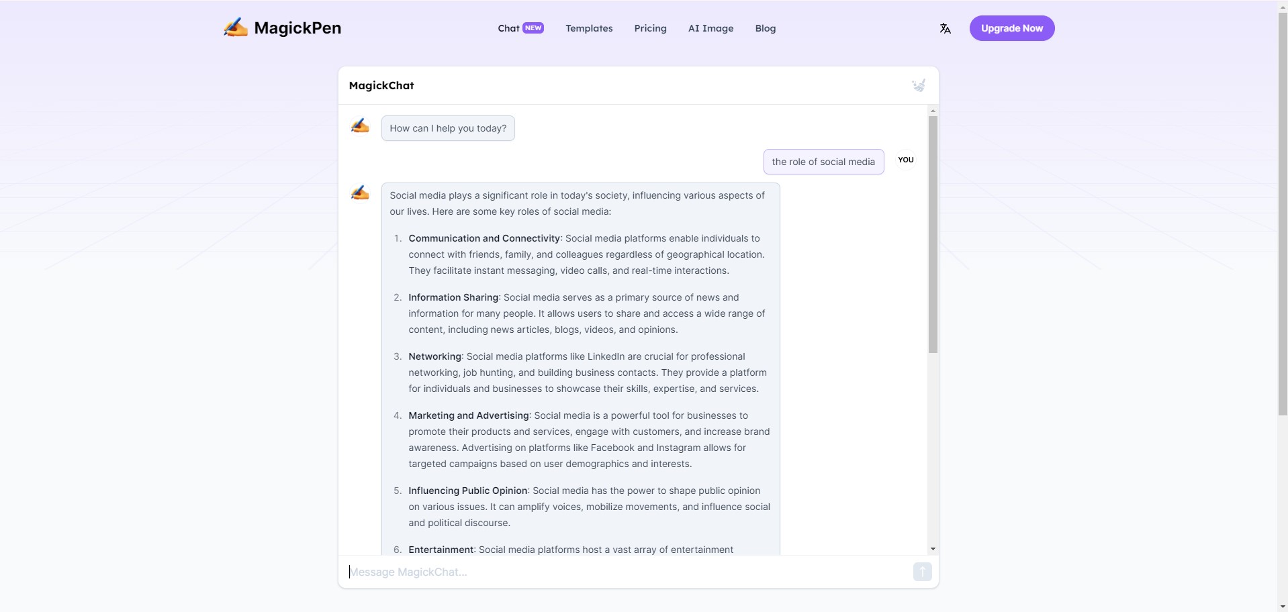The height and width of the screenshot is (612, 1288).
Task: Visit the Blog section
Action: [x=765, y=28]
